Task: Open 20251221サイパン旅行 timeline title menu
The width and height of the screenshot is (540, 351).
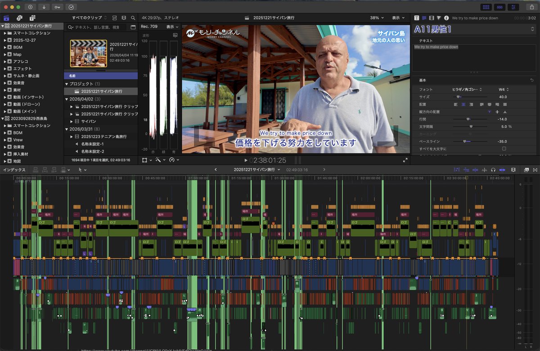Action: pyautogui.click(x=256, y=170)
